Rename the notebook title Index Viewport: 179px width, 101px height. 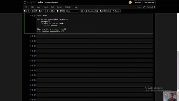[x=40, y=2]
